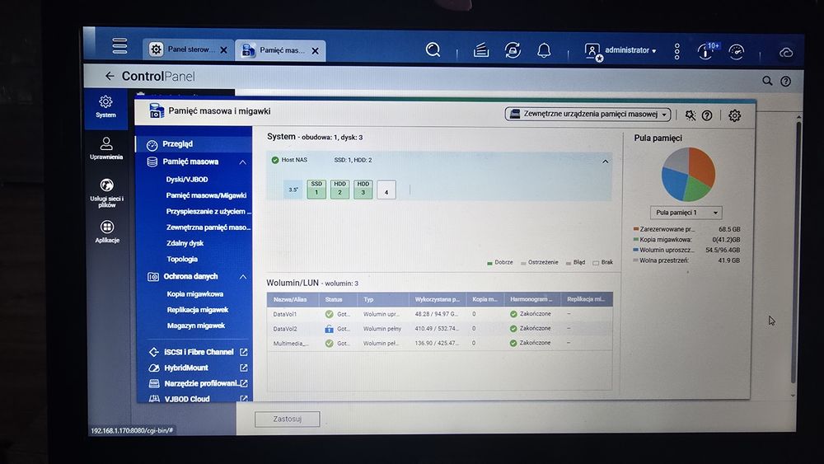Select Przegląd in storage menu
This screenshot has width=824, height=464.
(x=194, y=144)
